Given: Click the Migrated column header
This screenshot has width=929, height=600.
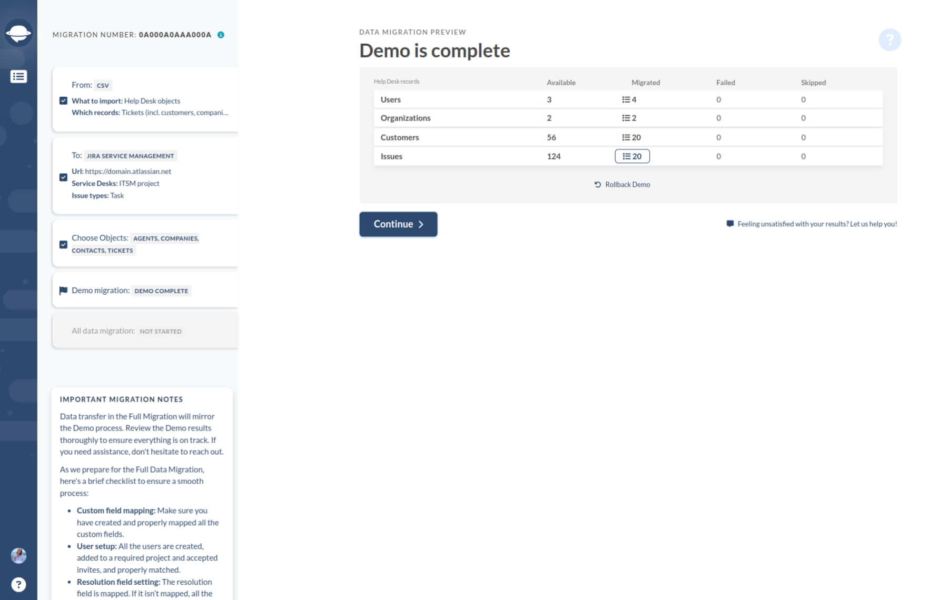Looking at the screenshot, I should [646, 83].
